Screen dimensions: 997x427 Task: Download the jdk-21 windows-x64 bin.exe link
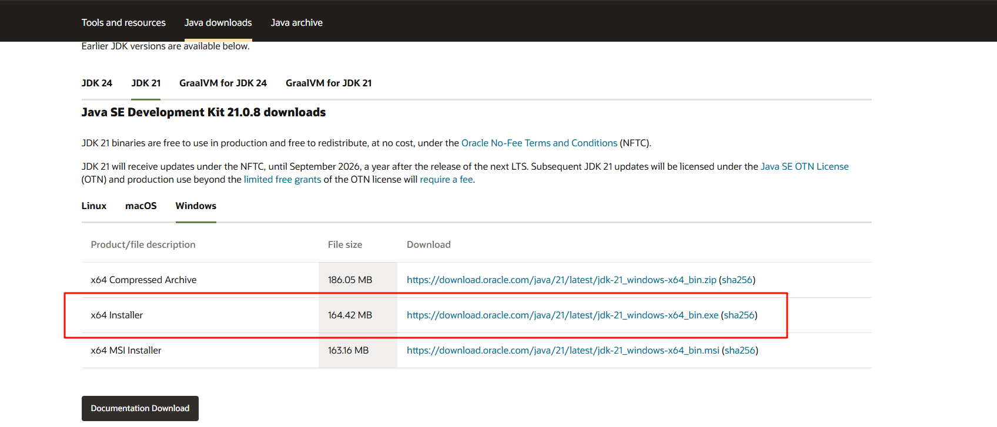563,315
